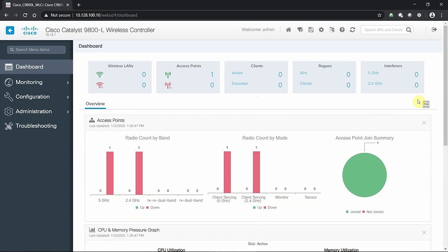Open the Help question mark icon
This screenshot has height=252, width=448.
pyautogui.click(x=342, y=29)
